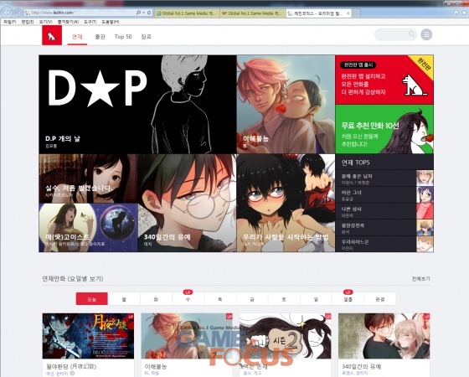Click the 어린 그녀 row thumbnail
The image size is (469, 377).
pyautogui.click(x=425, y=194)
